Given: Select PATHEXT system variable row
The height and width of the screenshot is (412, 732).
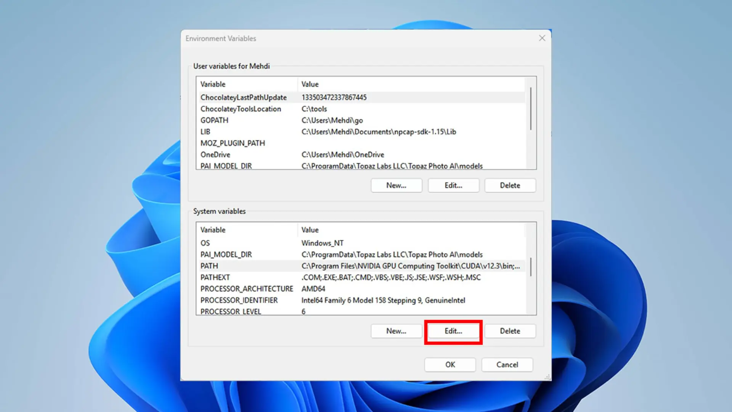Looking at the screenshot, I should [x=361, y=277].
